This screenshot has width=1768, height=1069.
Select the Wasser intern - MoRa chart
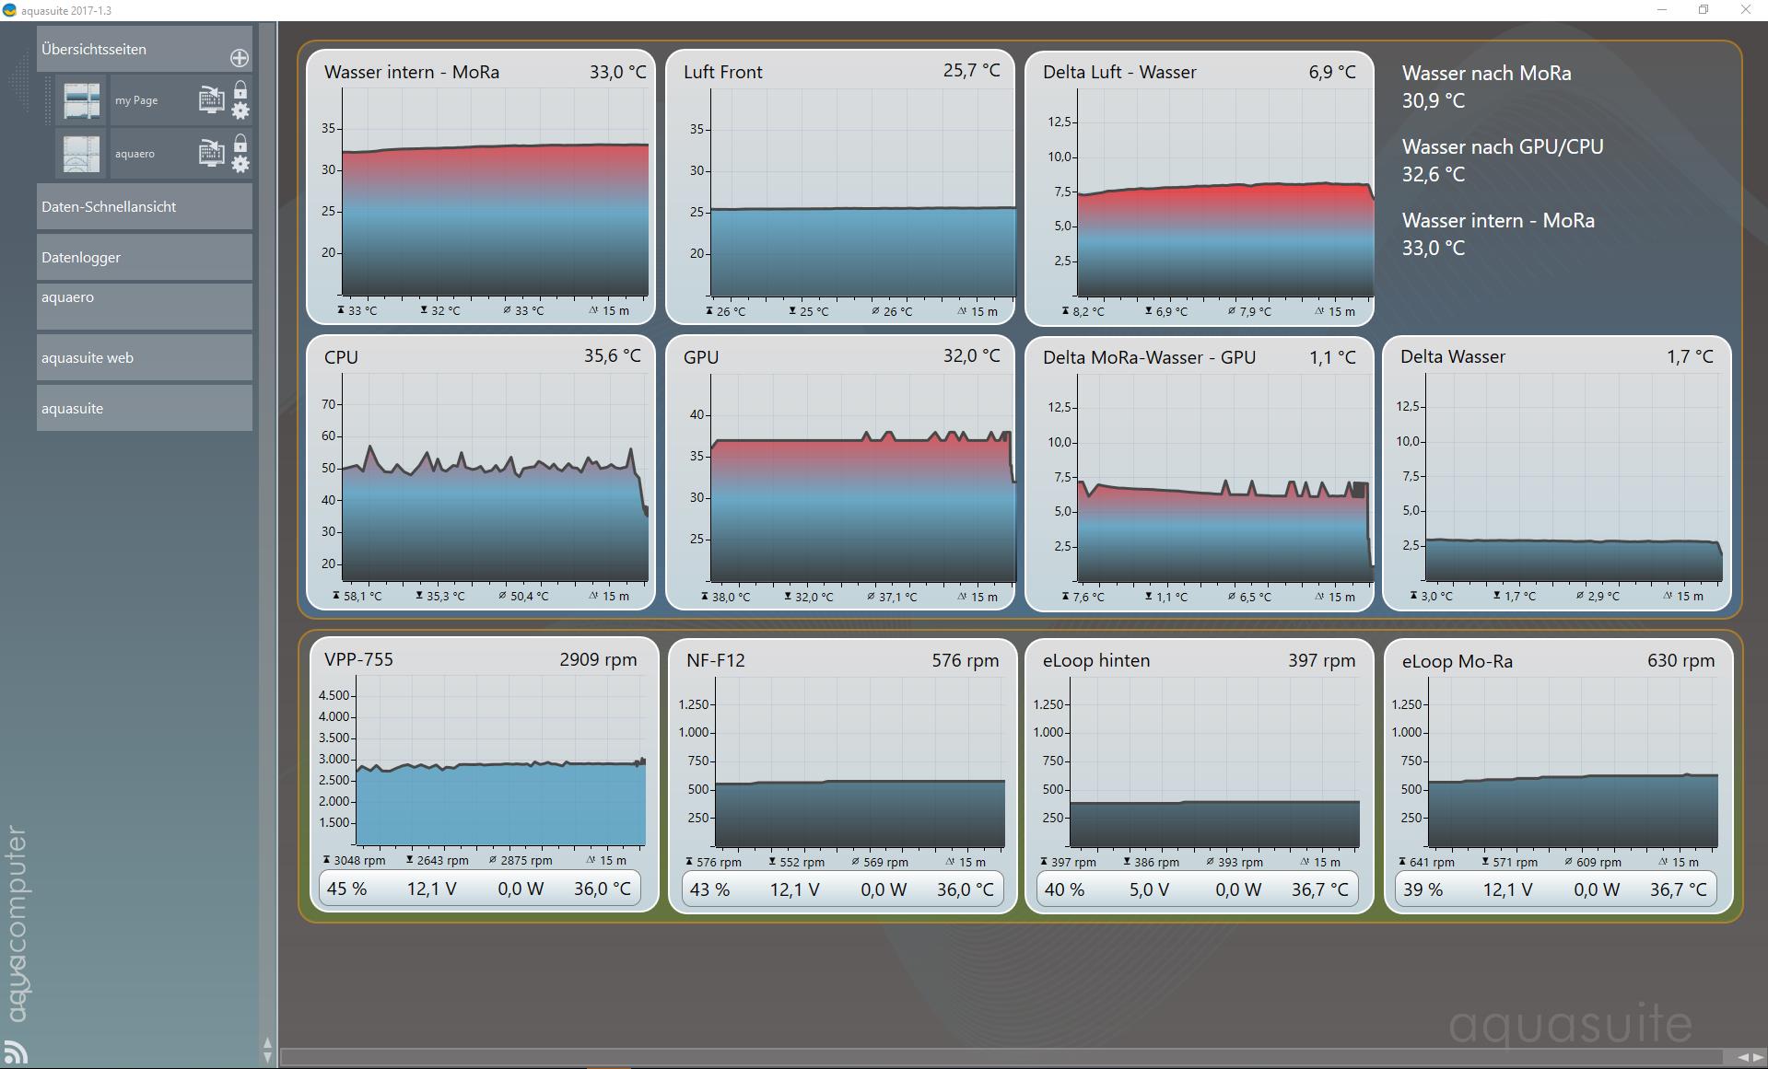pos(481,188)
